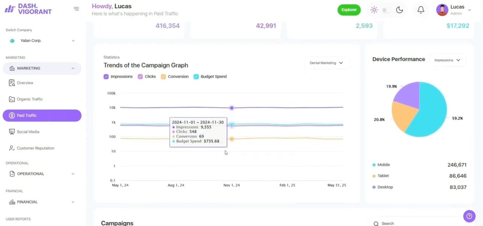Open the purple help question-mark button
Image resolution: width=483 pixels, height=226 pixels.
[469, 216]
